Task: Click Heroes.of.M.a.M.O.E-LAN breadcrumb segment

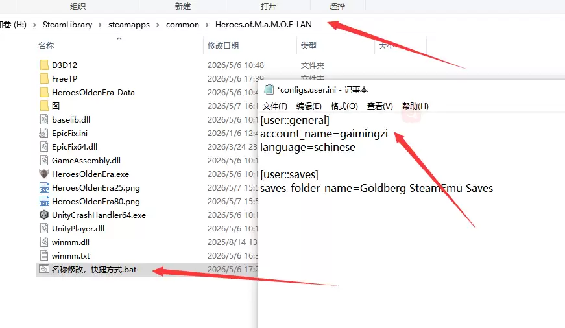Action: [x=263, y=25]
